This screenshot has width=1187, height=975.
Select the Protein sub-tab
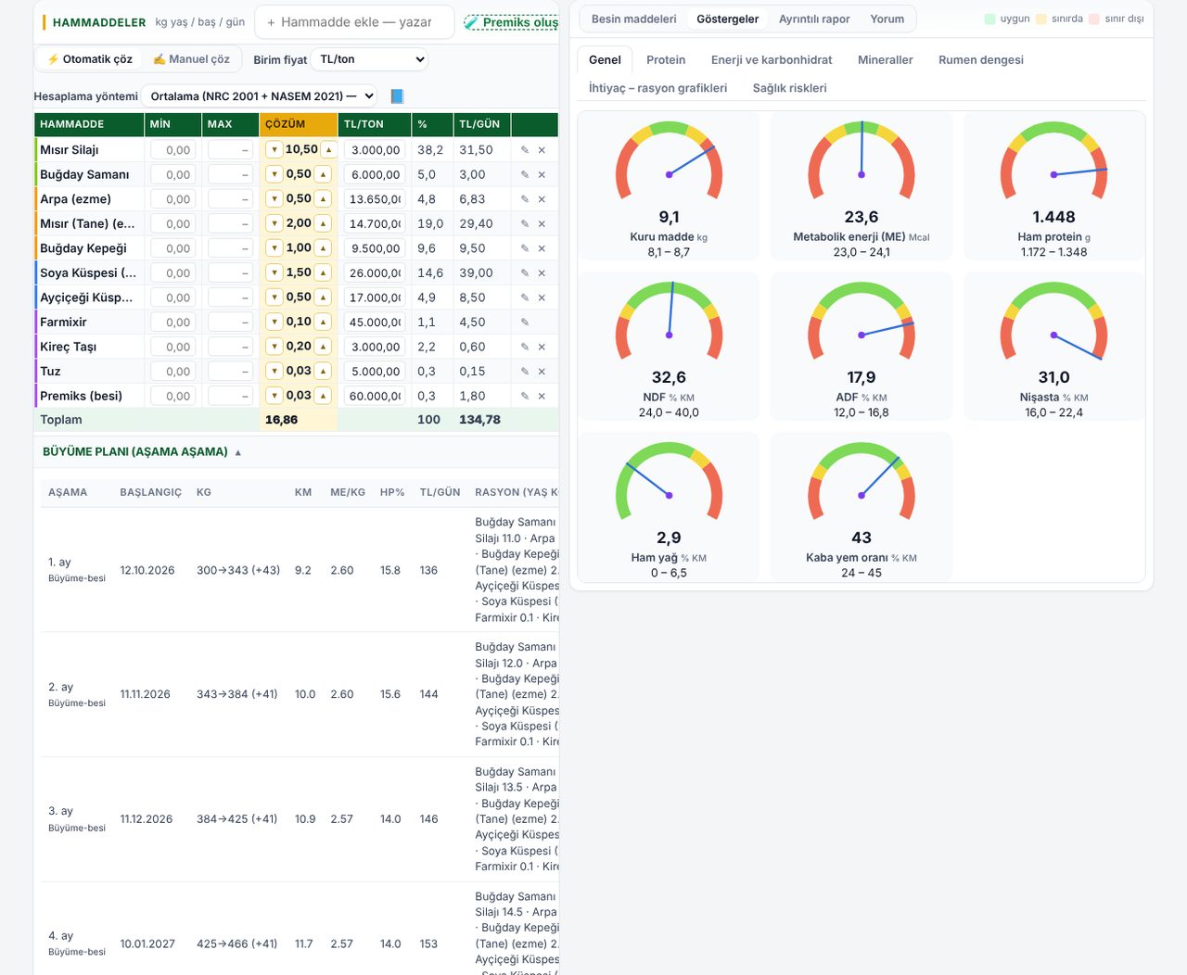666,60
